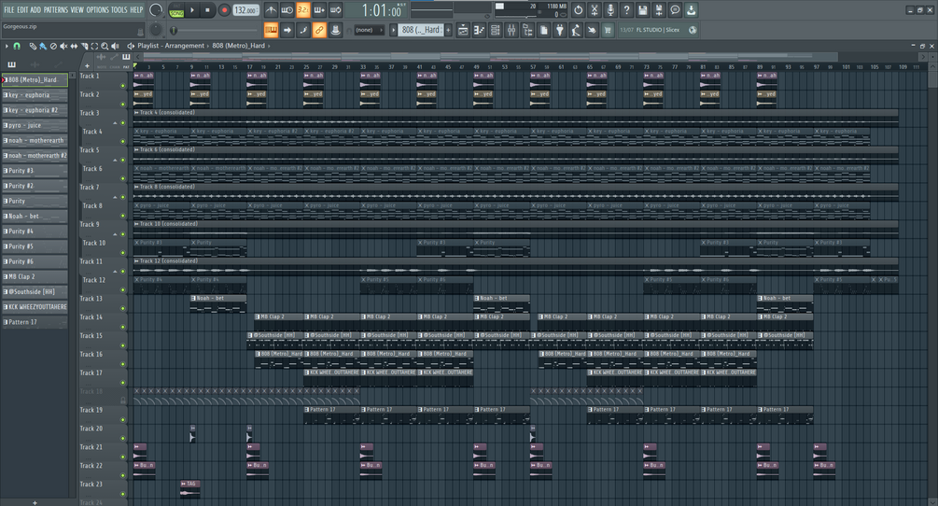Toggle the recording countdown 3.2.1 button

tap(303, 10)
